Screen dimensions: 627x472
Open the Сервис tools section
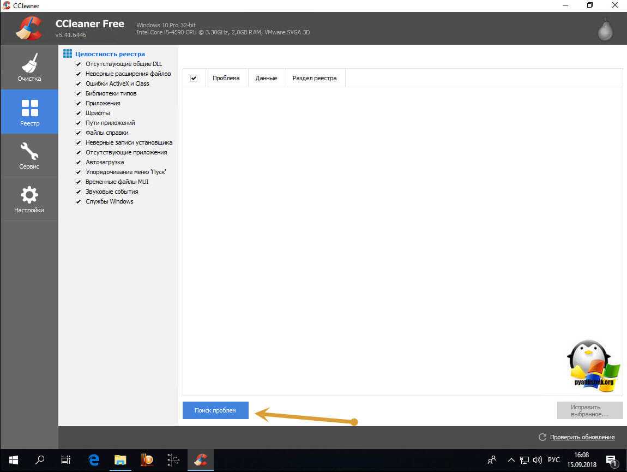pyautogui.click(x=29, y=156)
